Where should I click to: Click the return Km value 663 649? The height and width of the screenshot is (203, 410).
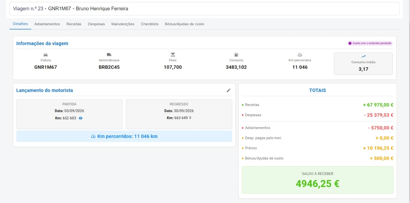click(181, 118)
